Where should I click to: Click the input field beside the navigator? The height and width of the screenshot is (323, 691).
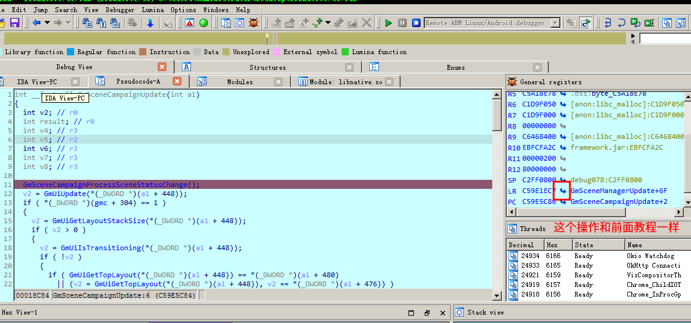coord(665,38)
